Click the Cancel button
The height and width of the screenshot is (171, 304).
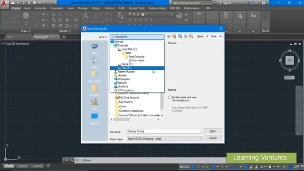pos(213,138)
